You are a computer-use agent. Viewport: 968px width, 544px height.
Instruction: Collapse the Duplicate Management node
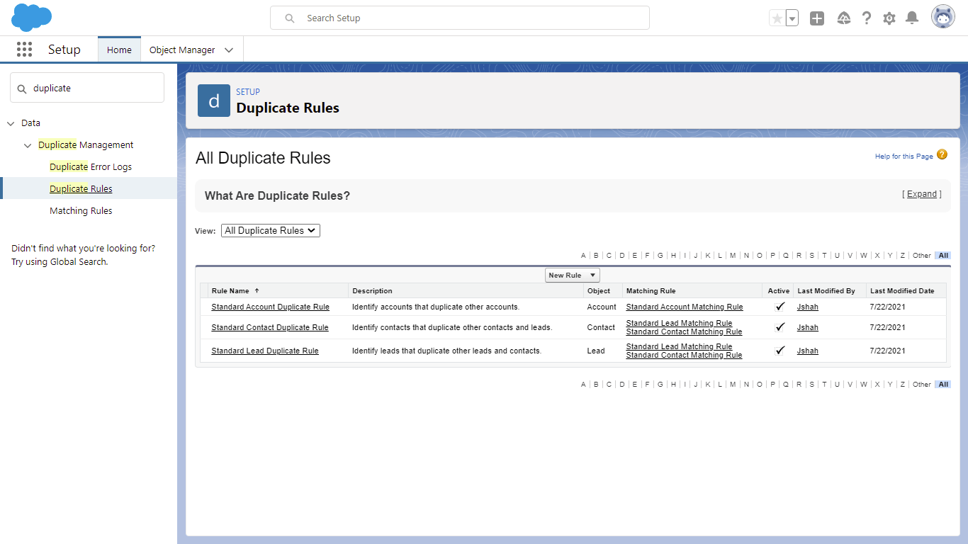click(28, 145)
